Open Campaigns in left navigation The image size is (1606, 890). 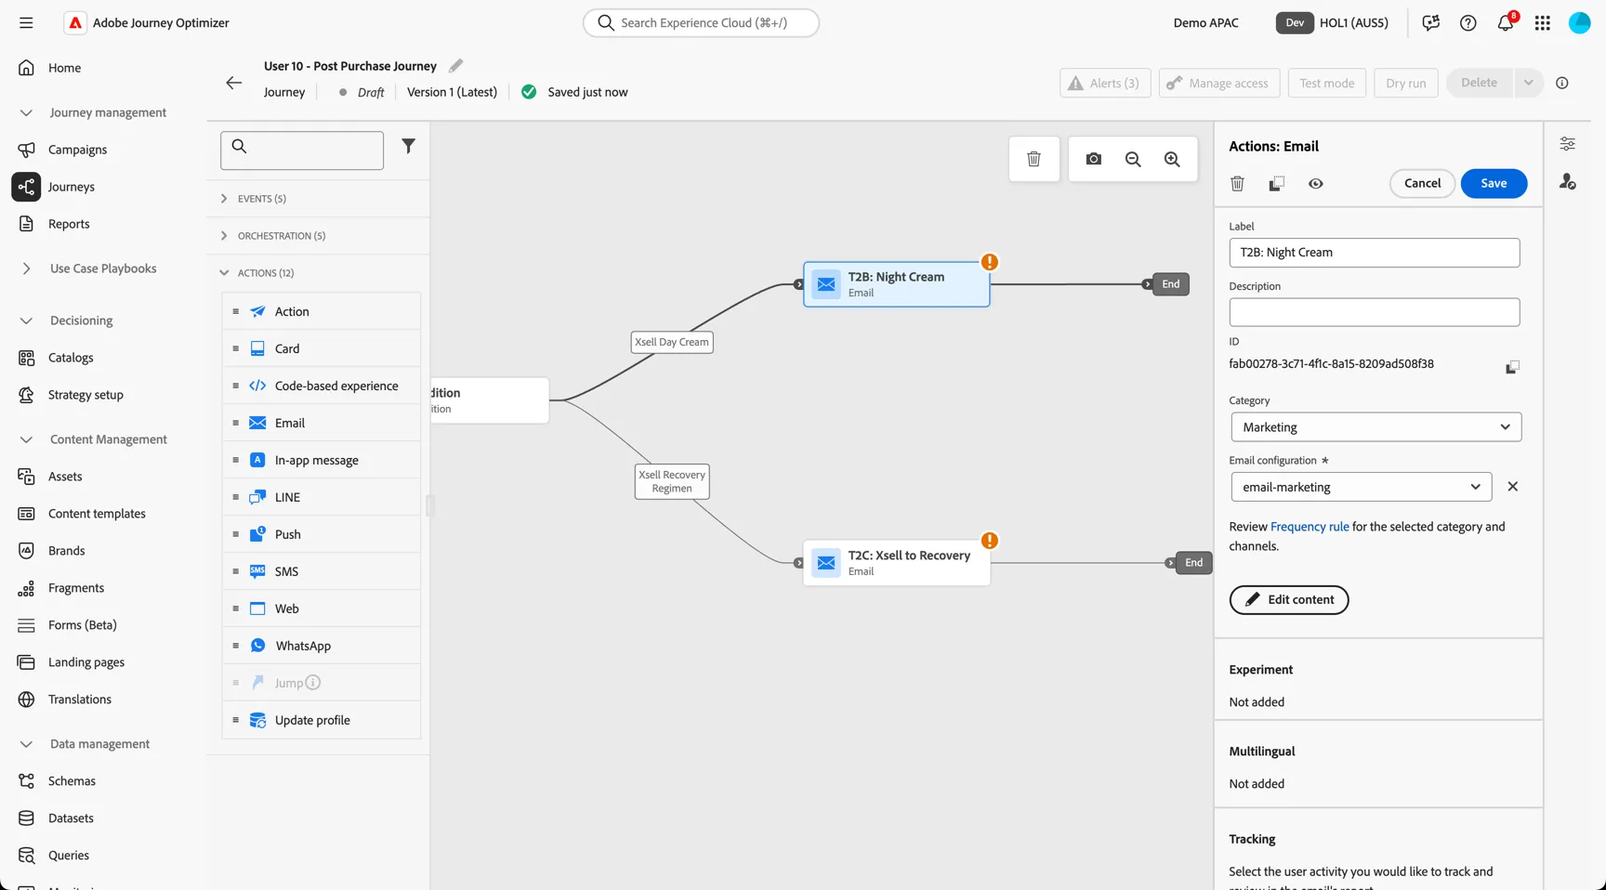(x=77, y=150)
